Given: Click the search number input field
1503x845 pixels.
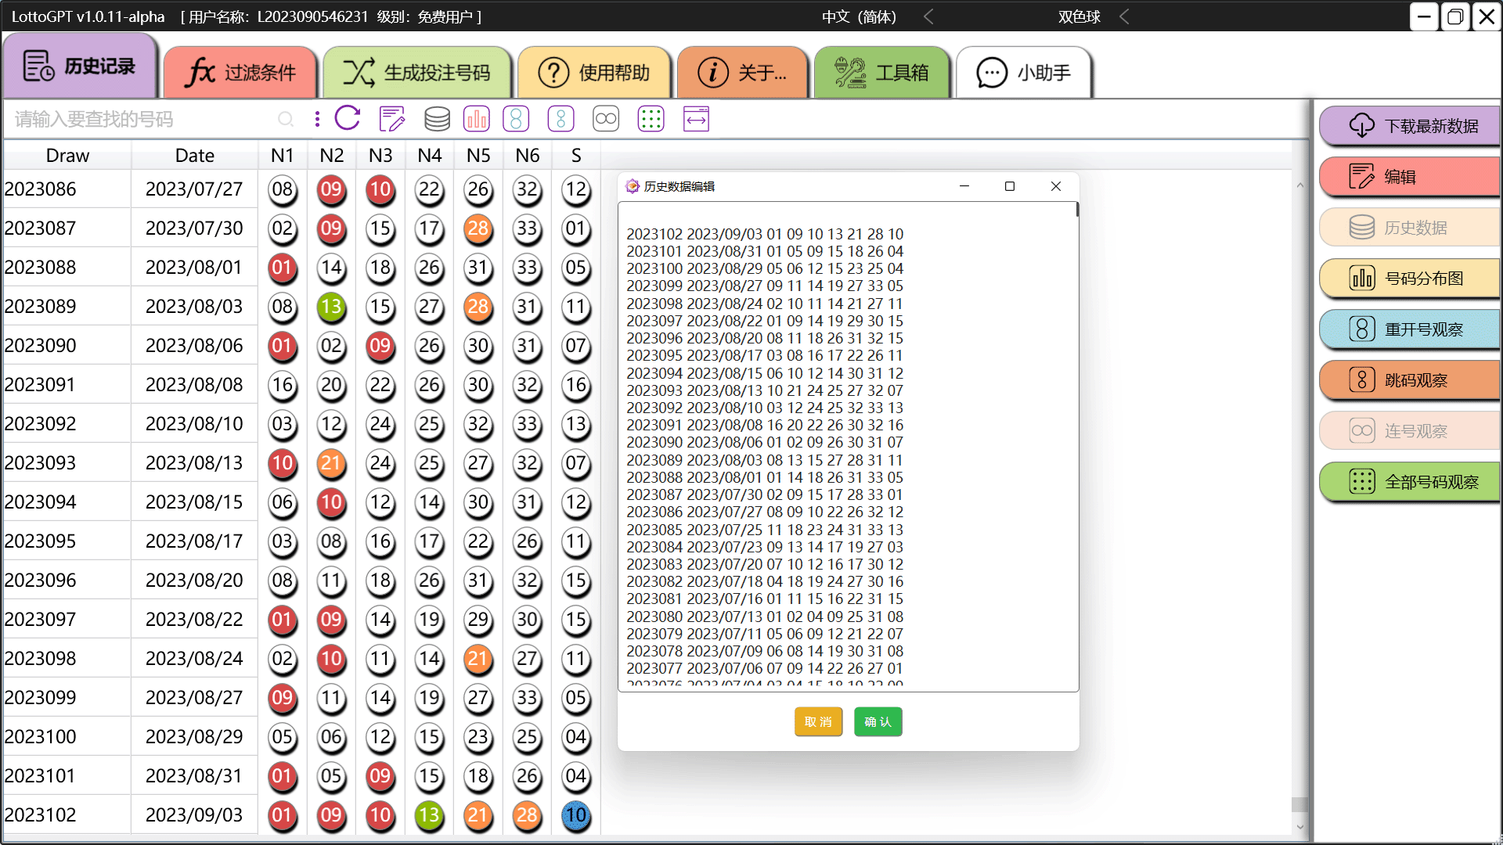Looking at the screenshot, I should (x=145, y=119).
